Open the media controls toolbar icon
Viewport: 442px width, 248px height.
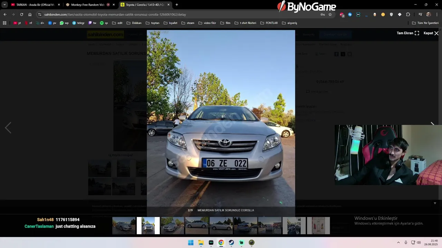[x=420, y=14]
